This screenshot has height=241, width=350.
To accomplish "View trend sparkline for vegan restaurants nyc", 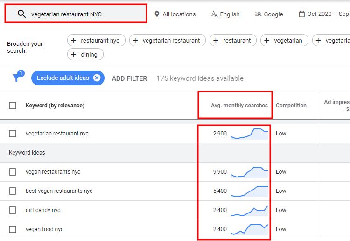I will [249, 172].
